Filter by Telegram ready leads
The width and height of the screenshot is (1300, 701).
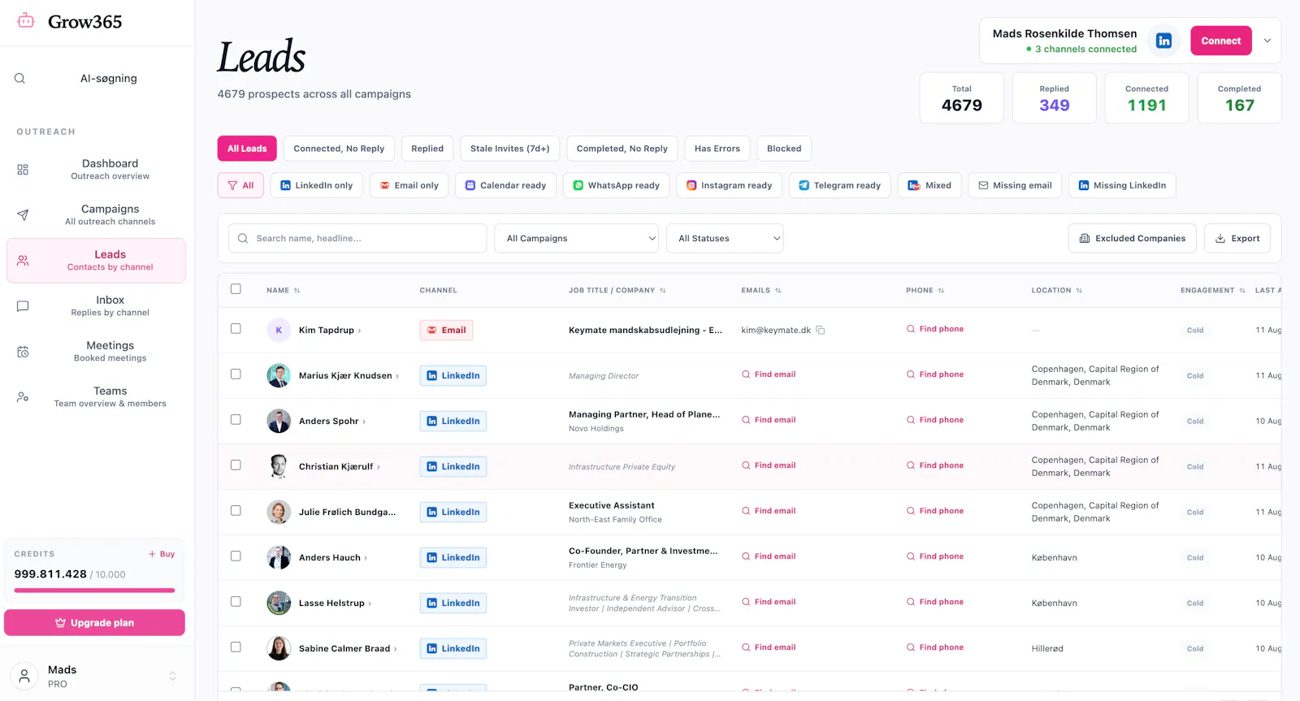840,185
